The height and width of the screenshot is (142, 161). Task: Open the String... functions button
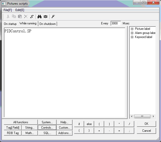pyautogui.click(x=30, y=128)
